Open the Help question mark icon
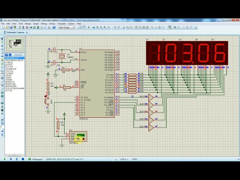 54,27
